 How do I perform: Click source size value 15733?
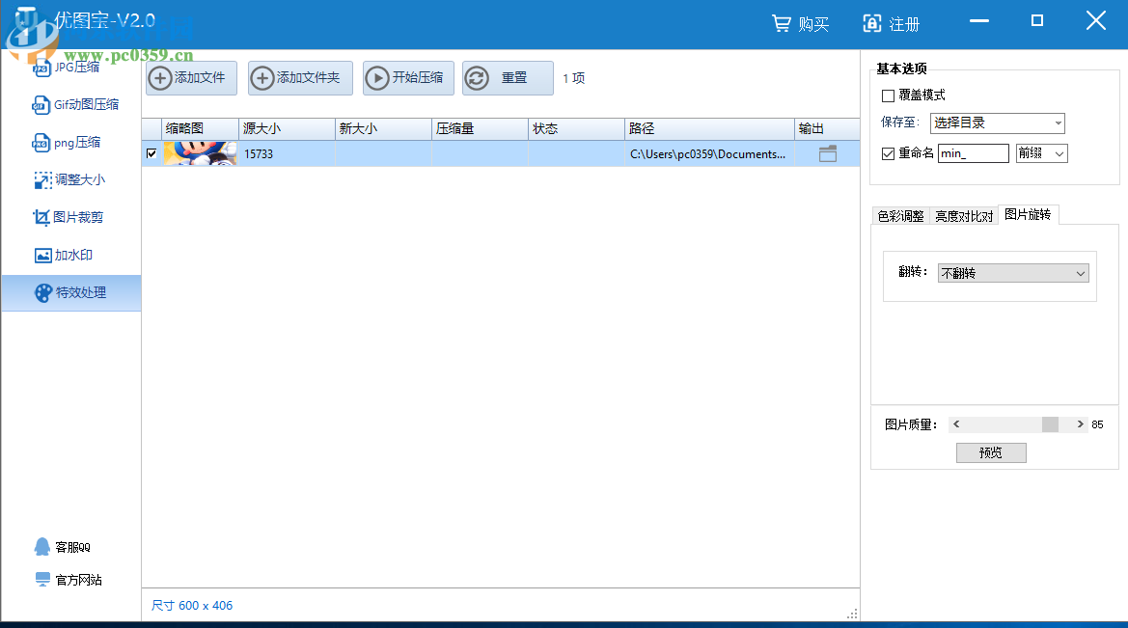(259, 154)
